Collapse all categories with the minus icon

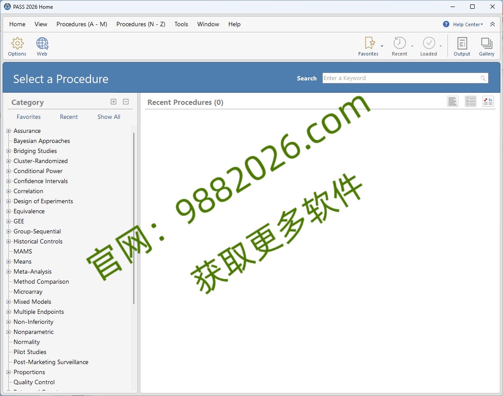(126, 101)
